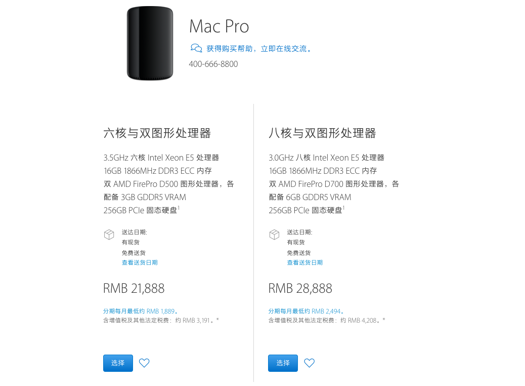Click the 八核与双图形处理器 heading
Image resolution: width=525 pixels, height=386 pixels.
(323, 133)
